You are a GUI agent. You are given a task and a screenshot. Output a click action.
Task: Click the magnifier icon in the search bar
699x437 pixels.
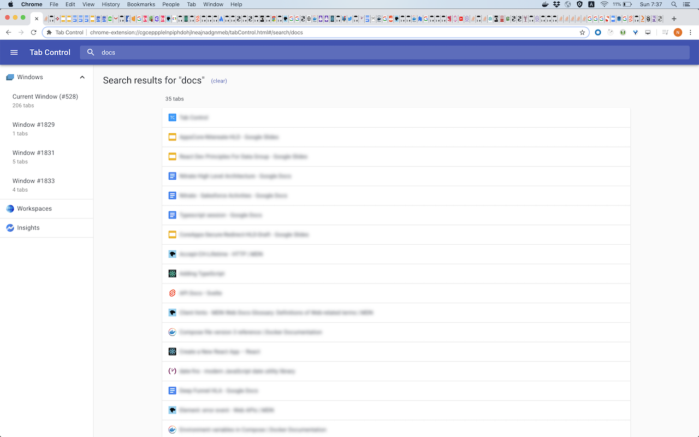(91, 52)
